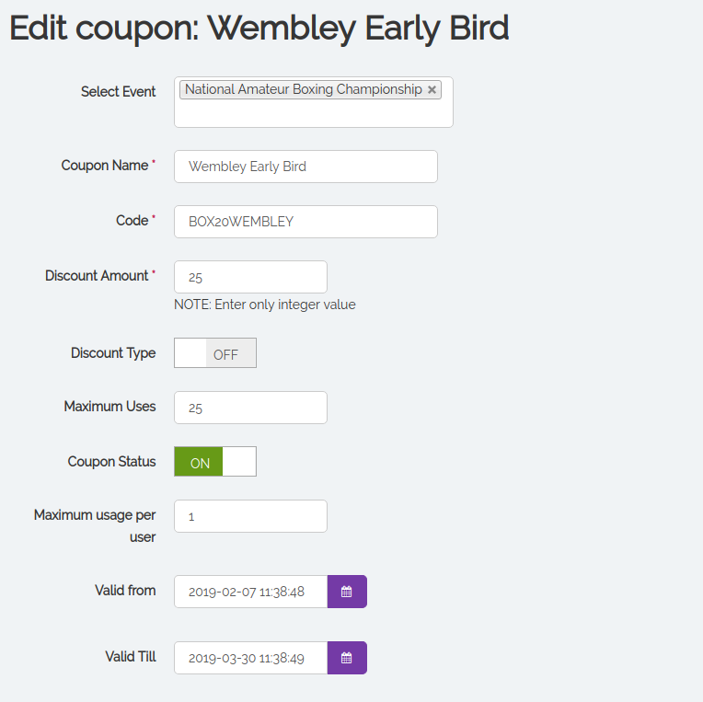This screenshot has width=703, height=702.
Task: Remove the National Amateur Boxing Championship tag
Action: (x=432, y=90)
